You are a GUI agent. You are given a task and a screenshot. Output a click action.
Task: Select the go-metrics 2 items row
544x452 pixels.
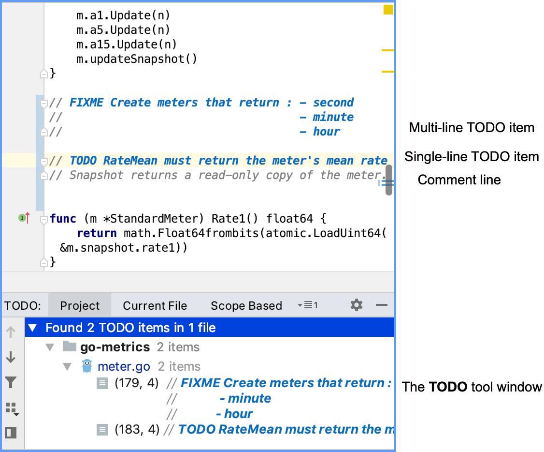pyautogui.click(x=210, y=347)
